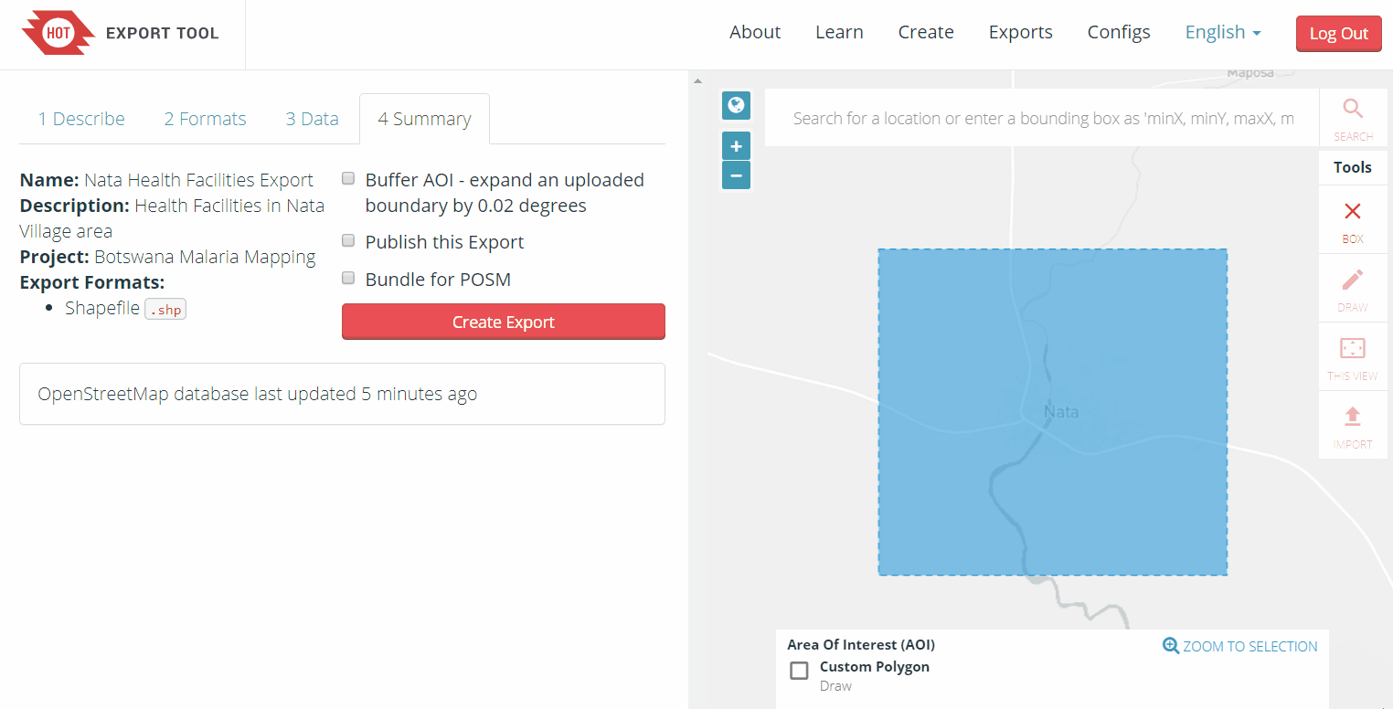1393x709 pixels.
Task: Click the location search input field
Action: (1042, 119)
